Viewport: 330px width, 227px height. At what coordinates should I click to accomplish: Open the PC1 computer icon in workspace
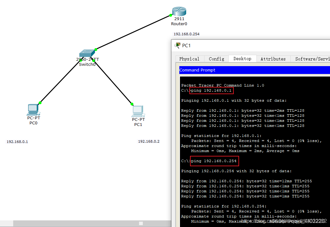coord(138,111)
